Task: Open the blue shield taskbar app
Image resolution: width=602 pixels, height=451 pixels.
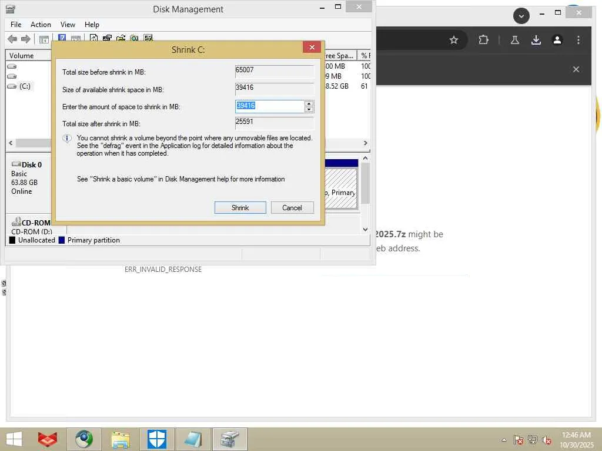Action: click(156, 439)
